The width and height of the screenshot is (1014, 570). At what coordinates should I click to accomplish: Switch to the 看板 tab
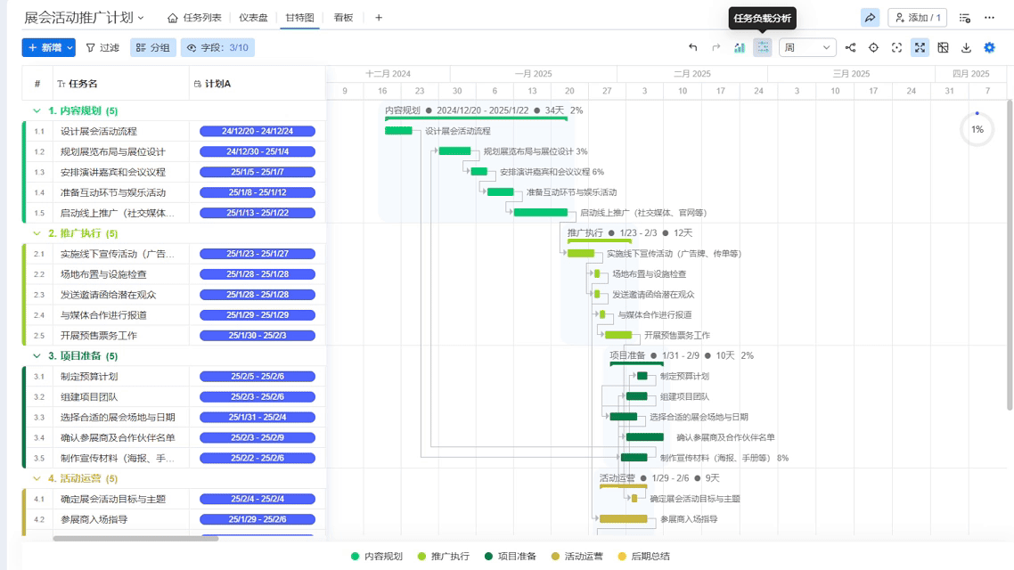(343, 16)
